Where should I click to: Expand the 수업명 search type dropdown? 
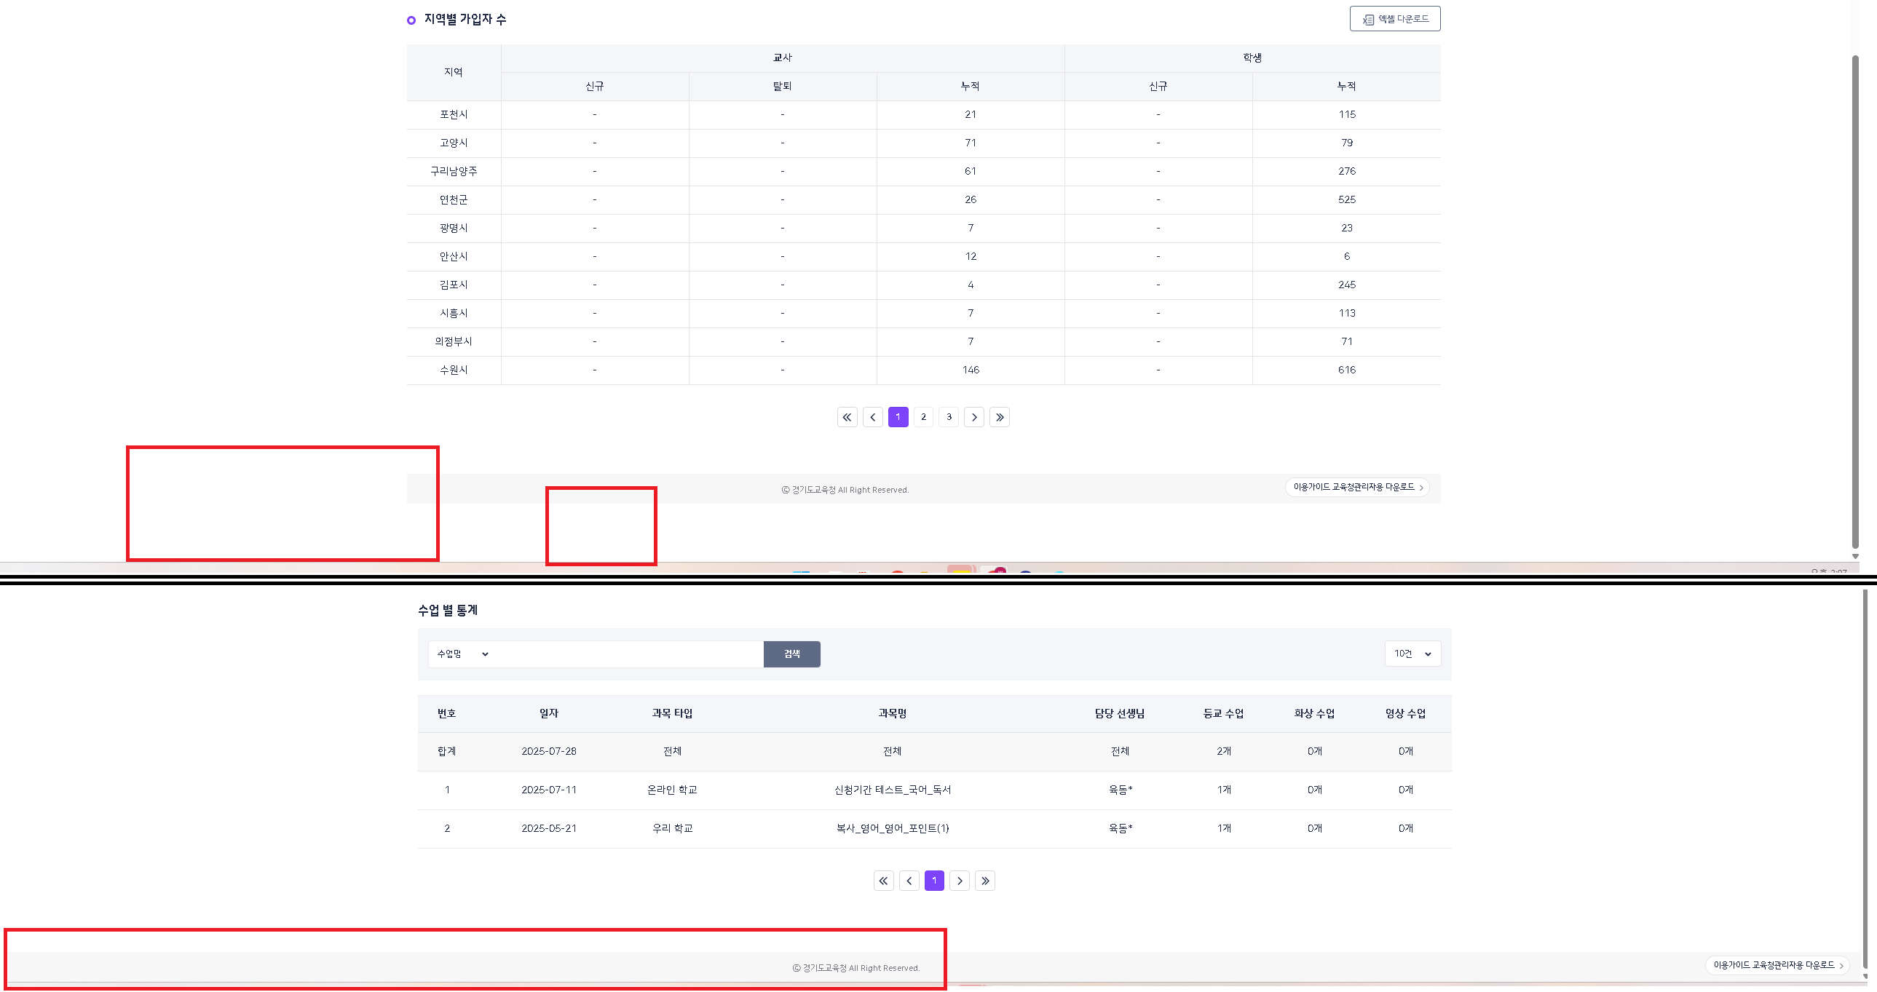462,654
